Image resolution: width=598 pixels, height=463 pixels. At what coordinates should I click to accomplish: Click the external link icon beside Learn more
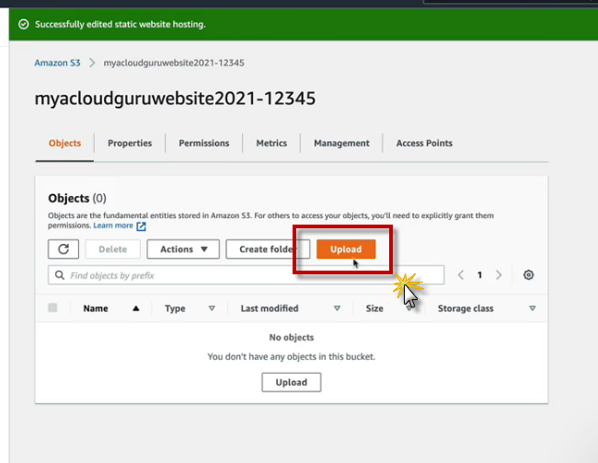click(x=141, y=226)
